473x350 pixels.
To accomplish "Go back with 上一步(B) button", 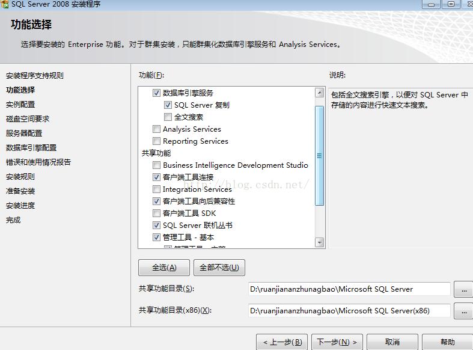I will coord(282,342).
